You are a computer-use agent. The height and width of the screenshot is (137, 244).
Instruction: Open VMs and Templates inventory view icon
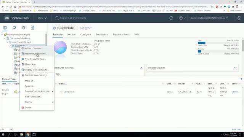tap(14, 28)
